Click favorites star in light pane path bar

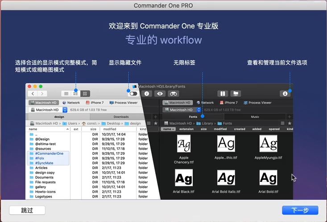[156, 123]
